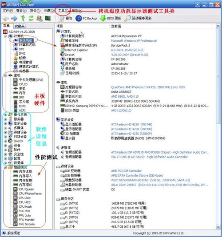Click the Refresh icon in toolbar
This screenshot has width=222, height=237.
pyautogui.click(x=31, y=18)
